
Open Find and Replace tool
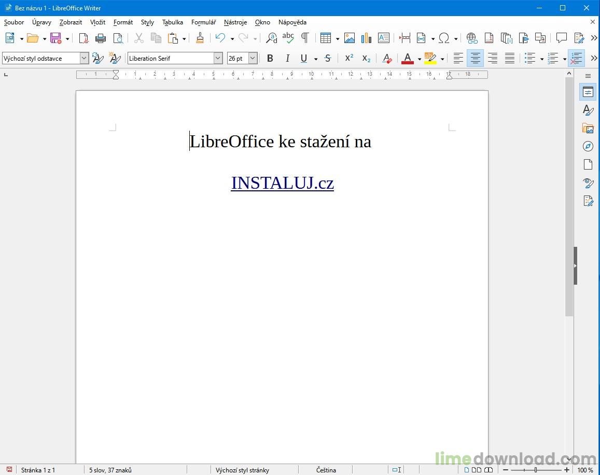pyautogui.click(x=271, y=38)
